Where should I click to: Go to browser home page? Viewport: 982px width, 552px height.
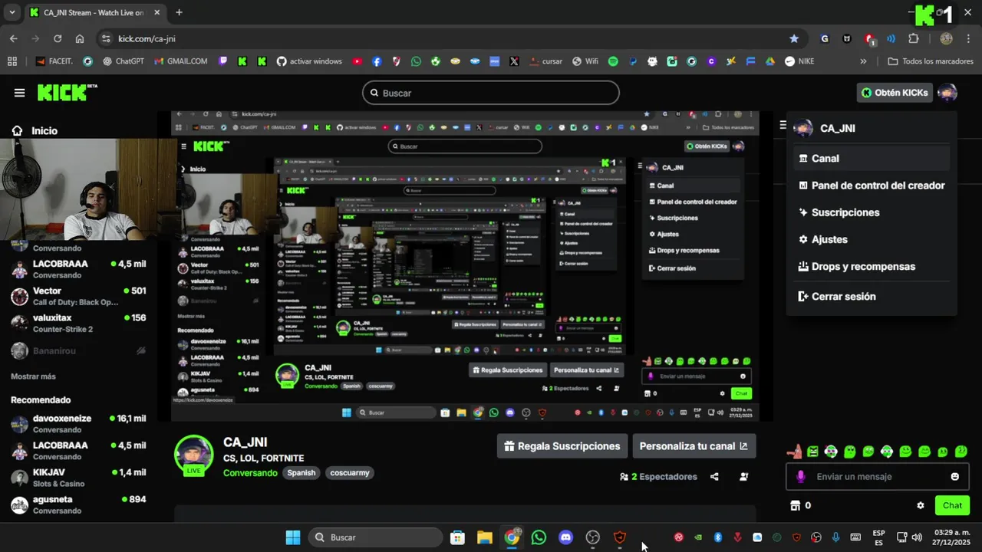coord(80,38)
